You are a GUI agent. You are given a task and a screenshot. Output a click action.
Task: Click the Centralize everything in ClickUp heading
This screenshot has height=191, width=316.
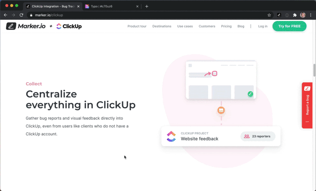81,100
